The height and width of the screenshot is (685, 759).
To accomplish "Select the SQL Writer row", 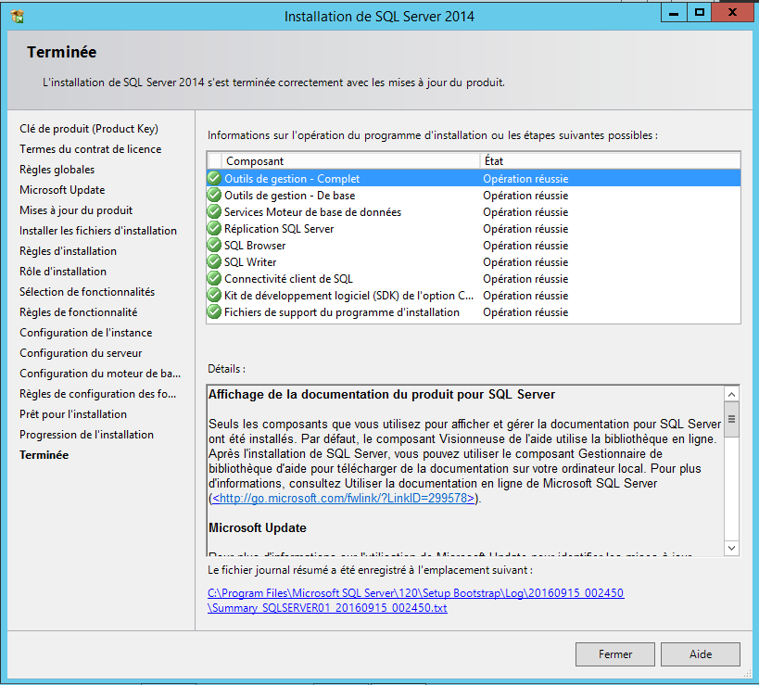I will [x=474, y=262].
